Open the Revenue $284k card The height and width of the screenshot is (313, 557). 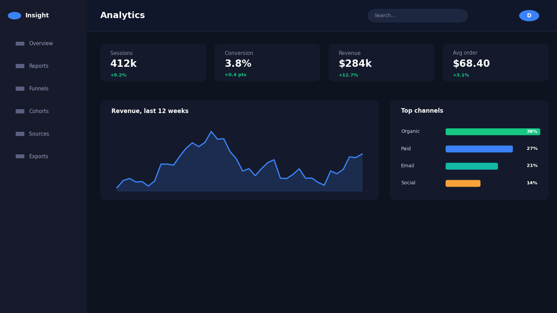click(x=382, y=63)
